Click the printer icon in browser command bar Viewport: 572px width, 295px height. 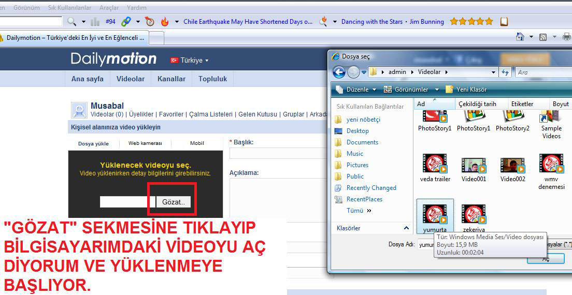coord(567,37)
